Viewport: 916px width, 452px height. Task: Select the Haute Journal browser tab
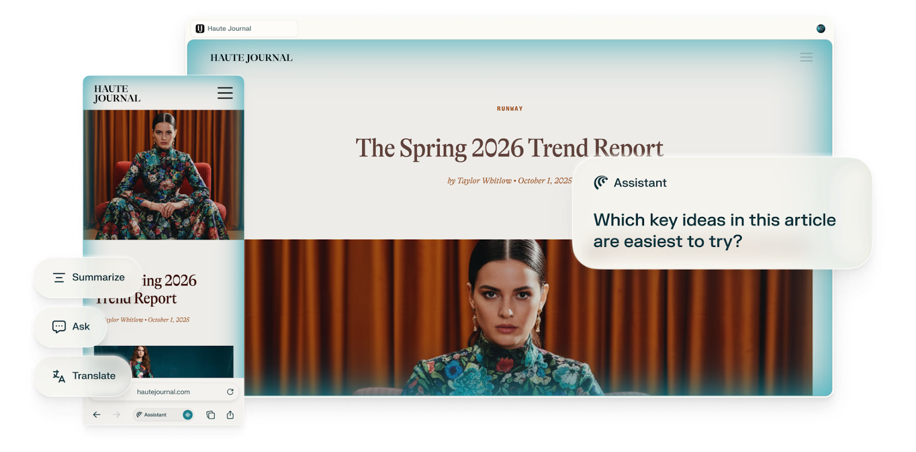(243, 29)
